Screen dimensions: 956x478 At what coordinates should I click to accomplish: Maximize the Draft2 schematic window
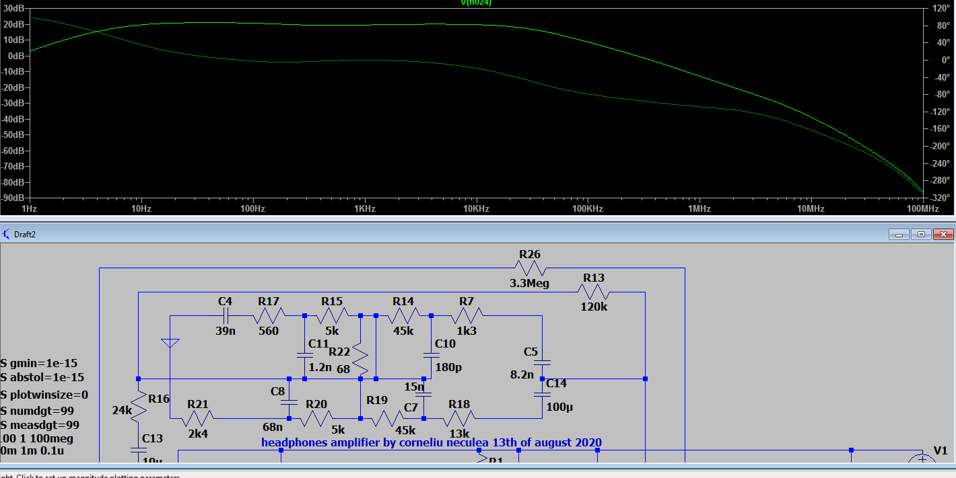(x=921, y=234)
